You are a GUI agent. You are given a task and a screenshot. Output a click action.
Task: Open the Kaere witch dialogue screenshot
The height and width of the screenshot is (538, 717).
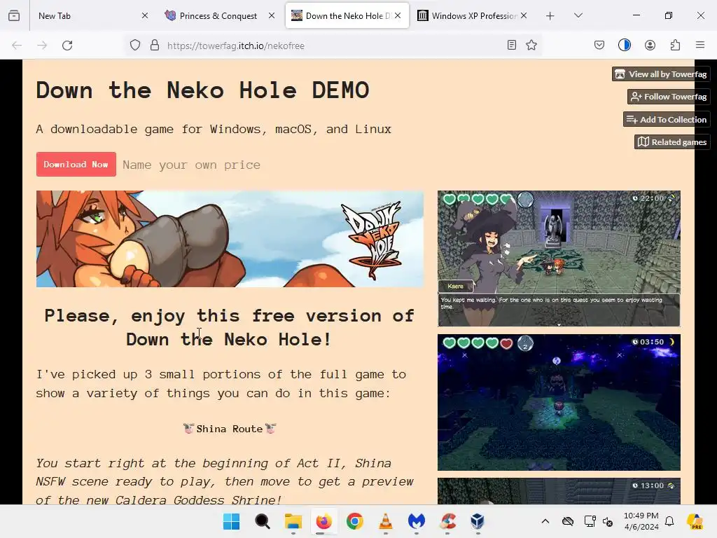click(559, 258)
